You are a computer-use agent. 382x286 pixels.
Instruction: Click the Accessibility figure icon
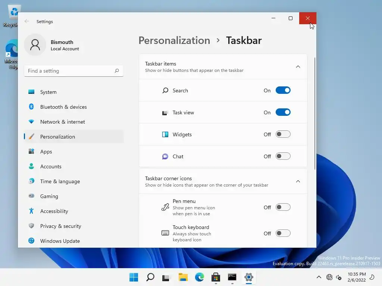(31, 211)
